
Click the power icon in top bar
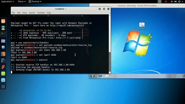(179, 1)
